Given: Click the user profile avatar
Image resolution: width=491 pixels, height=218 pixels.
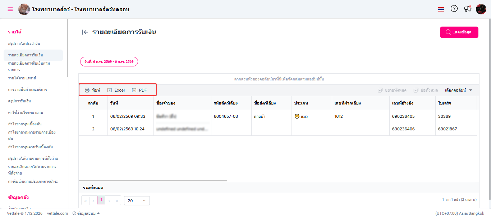Looking at the screenshot, I should (481, 9).
